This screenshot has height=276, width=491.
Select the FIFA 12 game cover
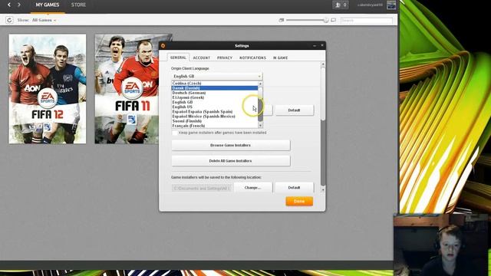tap(48, 89)
